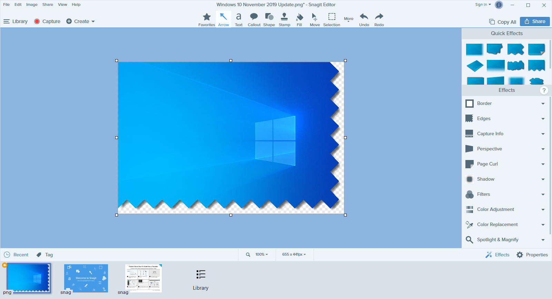Expand the Filters effect options

pyautogui.click(x=543, y=194)
